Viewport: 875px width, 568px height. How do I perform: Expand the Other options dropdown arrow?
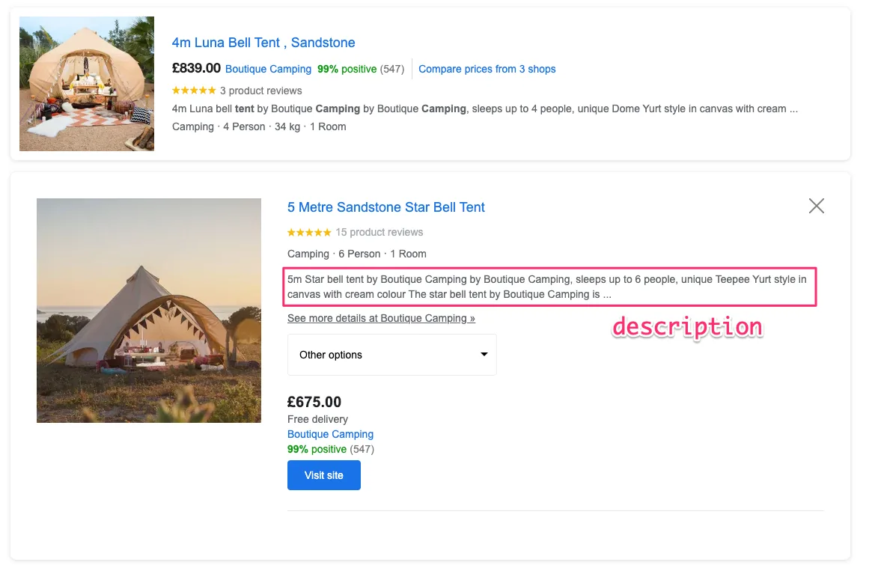[x=485, y=354]
